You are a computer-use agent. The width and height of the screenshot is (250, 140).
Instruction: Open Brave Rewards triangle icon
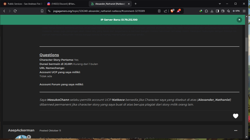pos(179,11)
